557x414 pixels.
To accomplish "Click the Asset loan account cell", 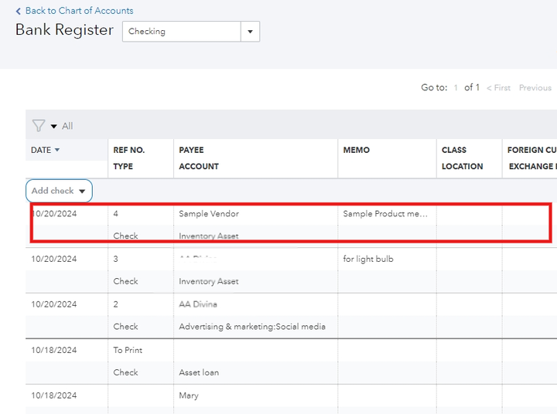I will pos(199,372).
